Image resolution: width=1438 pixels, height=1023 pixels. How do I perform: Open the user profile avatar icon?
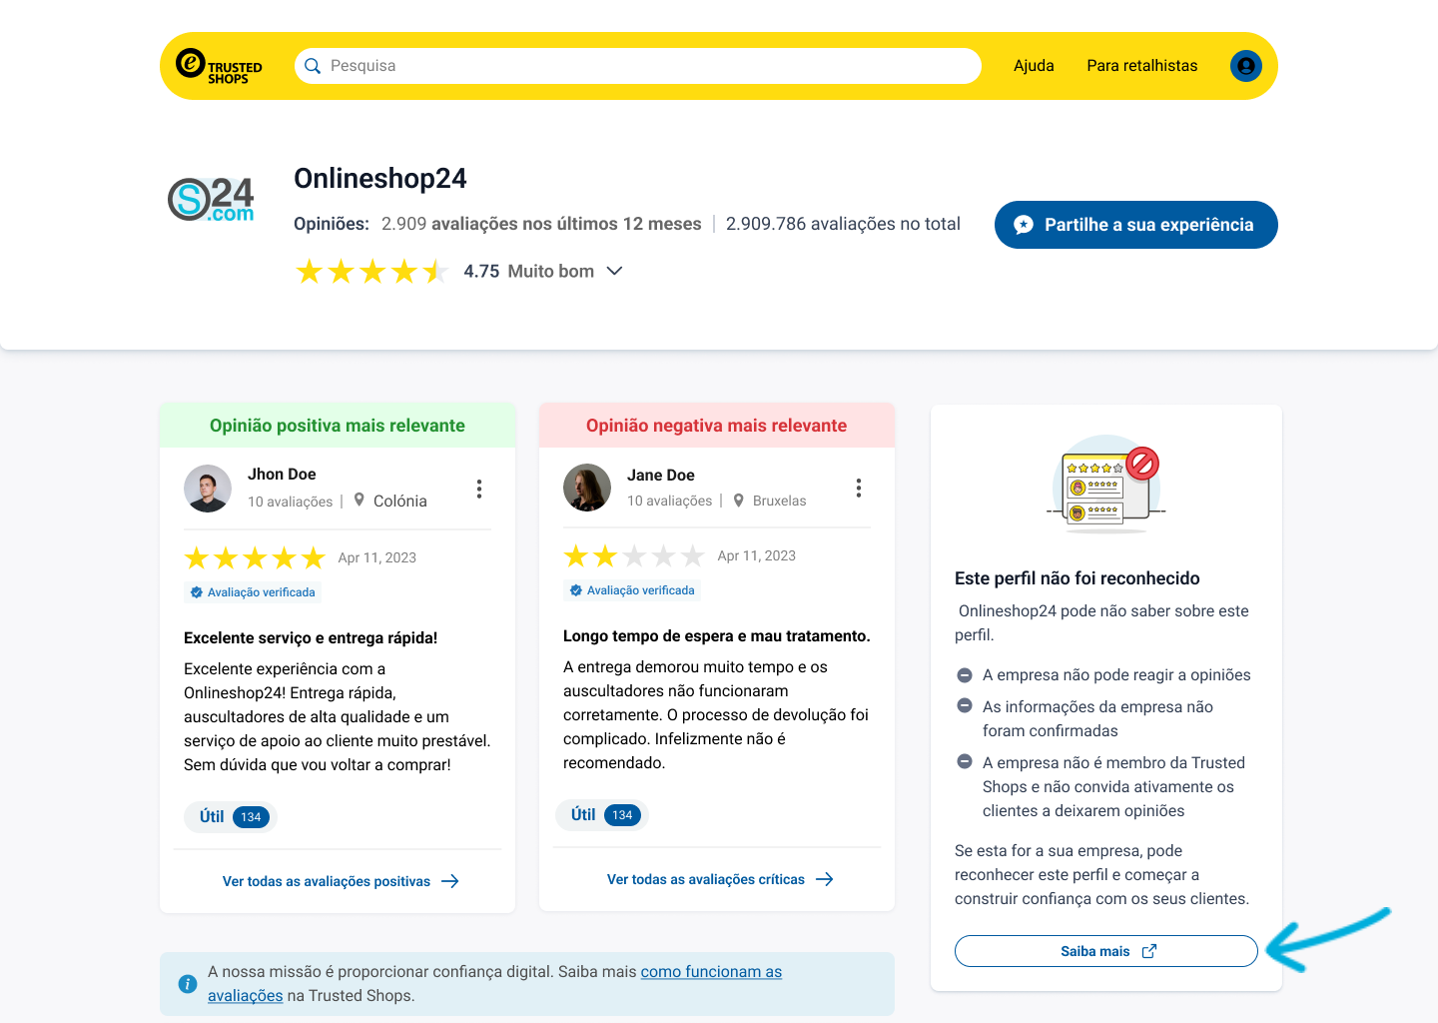(1246, 66)
